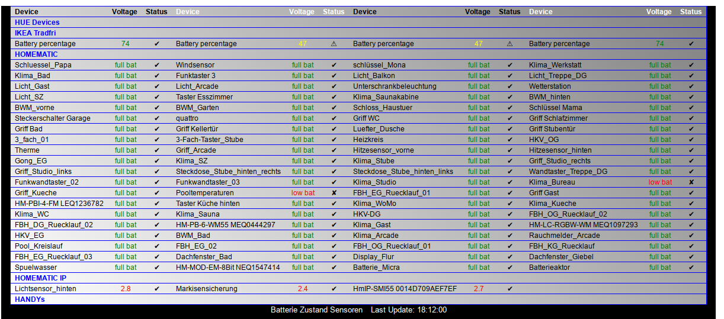This screenshot has width=724, height=319.
Task: Click the checkmark status of Griff Gast
Action: pos(691,193)
